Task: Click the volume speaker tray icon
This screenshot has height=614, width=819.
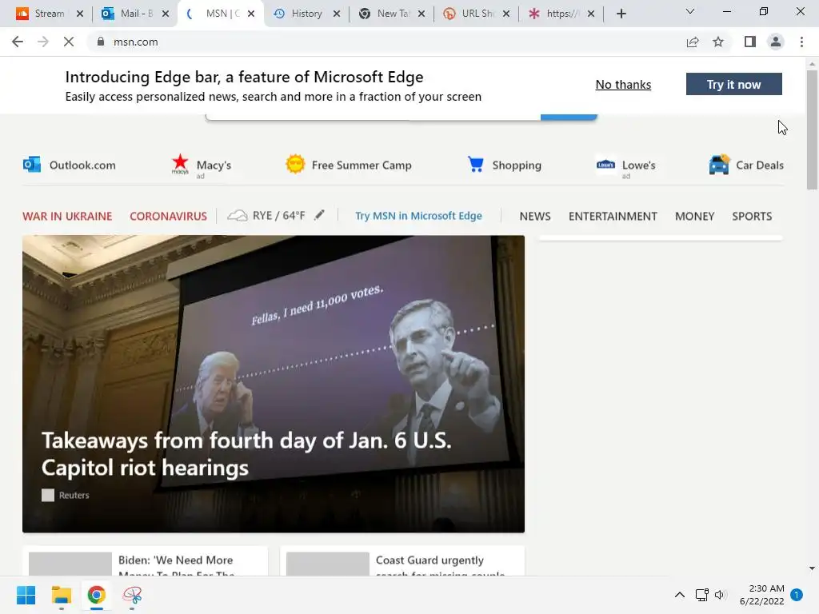Action: [x=721, y=595]
